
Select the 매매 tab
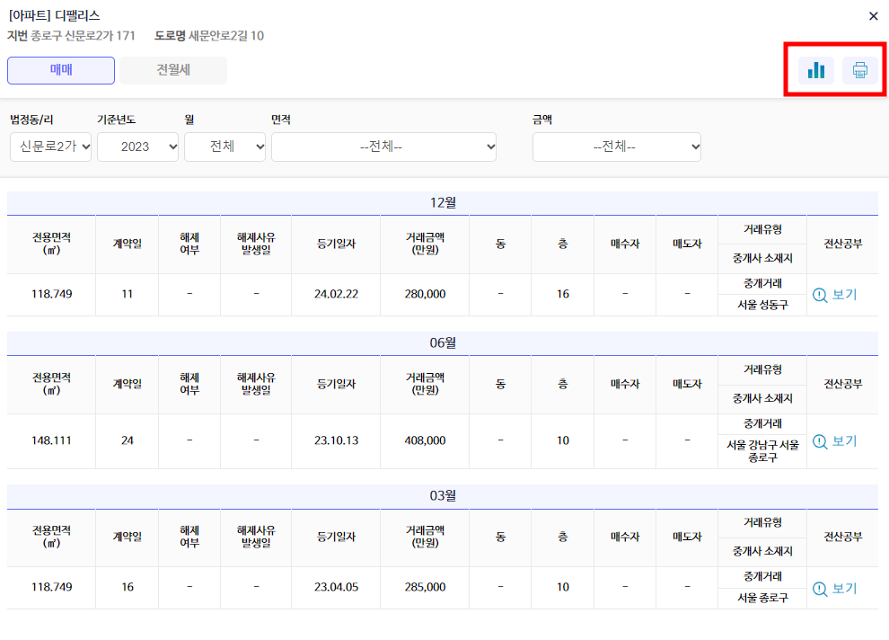tap(60, 70)
